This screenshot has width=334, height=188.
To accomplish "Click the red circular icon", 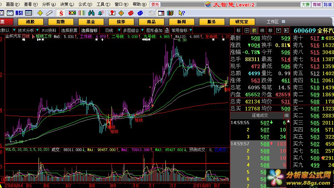I will pyautogui.click(x=131, y=13).
